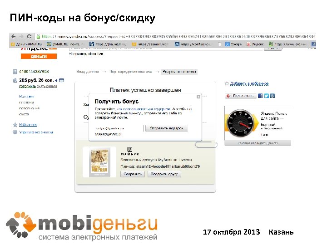Open the Деньги@Mail.Ru bookmark

click(26, 44)
